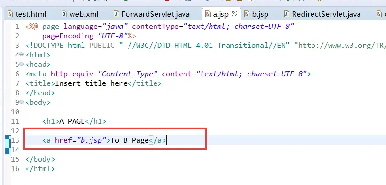Switch to the ForwardServlet.java tab
This screenshot has height=185, width=386.
[x=152, y=14]
